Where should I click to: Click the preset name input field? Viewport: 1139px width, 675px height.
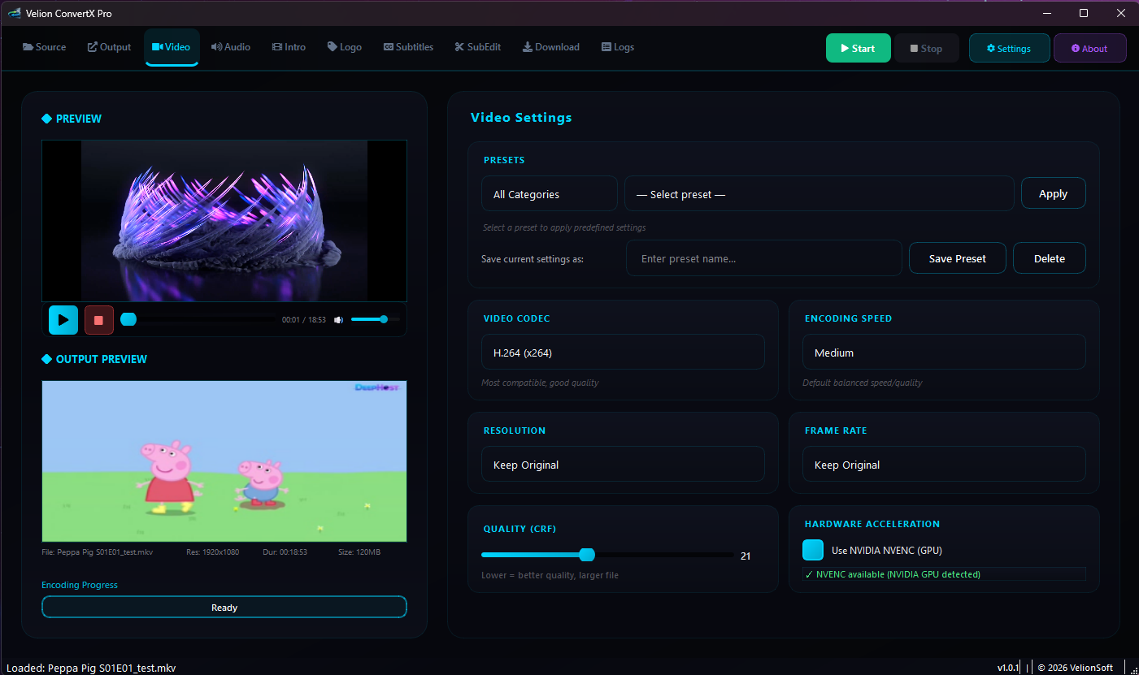coord(764,258)
